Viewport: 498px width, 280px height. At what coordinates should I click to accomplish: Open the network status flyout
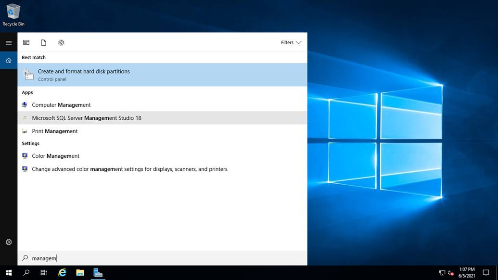coord(441,272)
